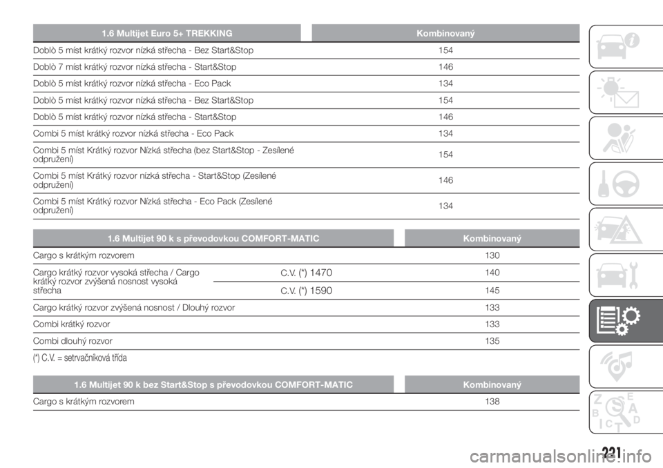Click value 133 in the Combi krátký rozvor row
Screen dimensions: 663x468
[492, 324]
